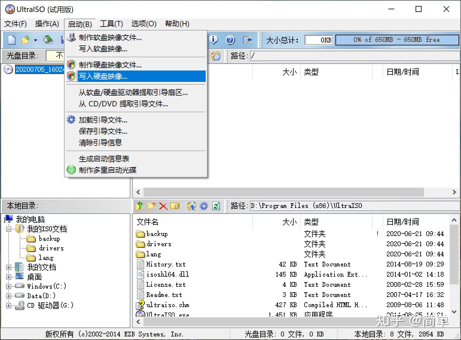Click the info (about) toolbar icon
This screenshot has width=461, height=340.
click(214, 40)
